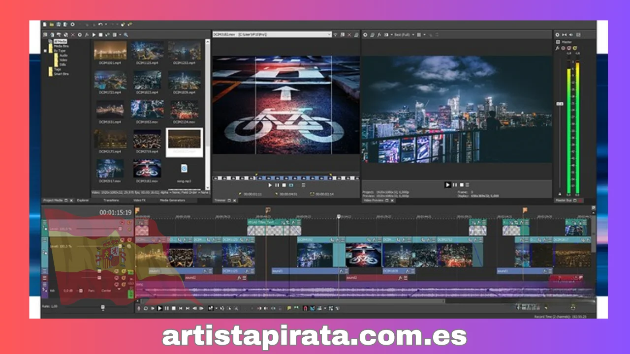Image resolution: width=630 pixels, height=354 pixels.
Task: Stop media preview in Project Media toolbar
Action: (x=100, y=35)
